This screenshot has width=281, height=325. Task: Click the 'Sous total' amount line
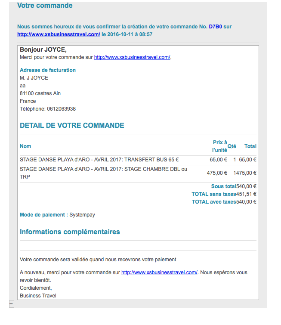[x=234, y=186]
